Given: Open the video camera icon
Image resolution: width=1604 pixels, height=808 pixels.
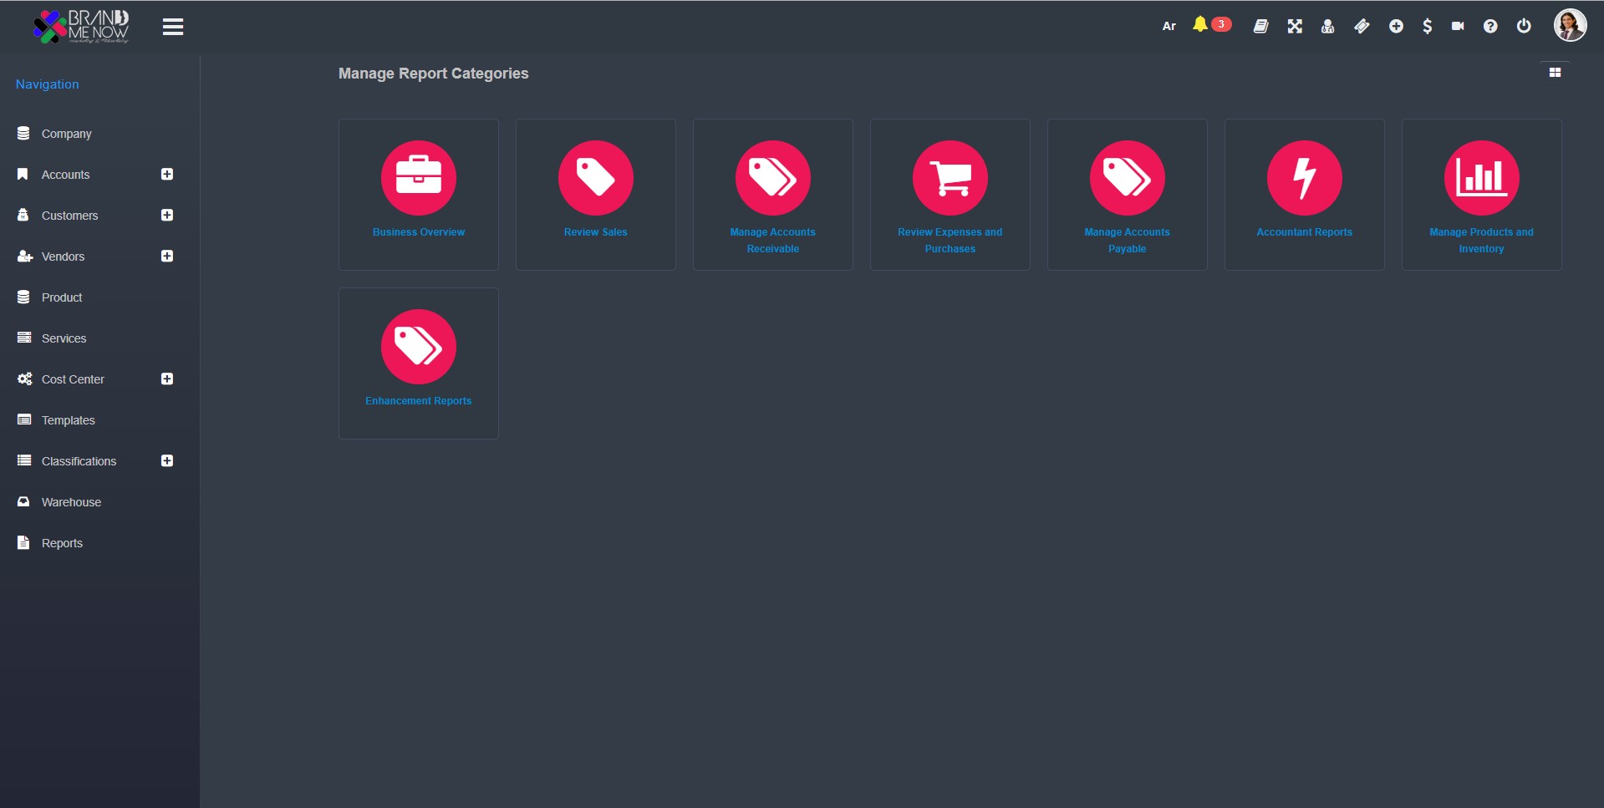Looking at the screenshot, I should pyautogui.click(x=1458, y=27).
